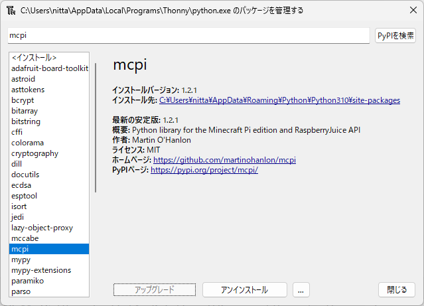Select paramiko in package list
This screenshot has height=306, width=424.
[x=27, y=281]
